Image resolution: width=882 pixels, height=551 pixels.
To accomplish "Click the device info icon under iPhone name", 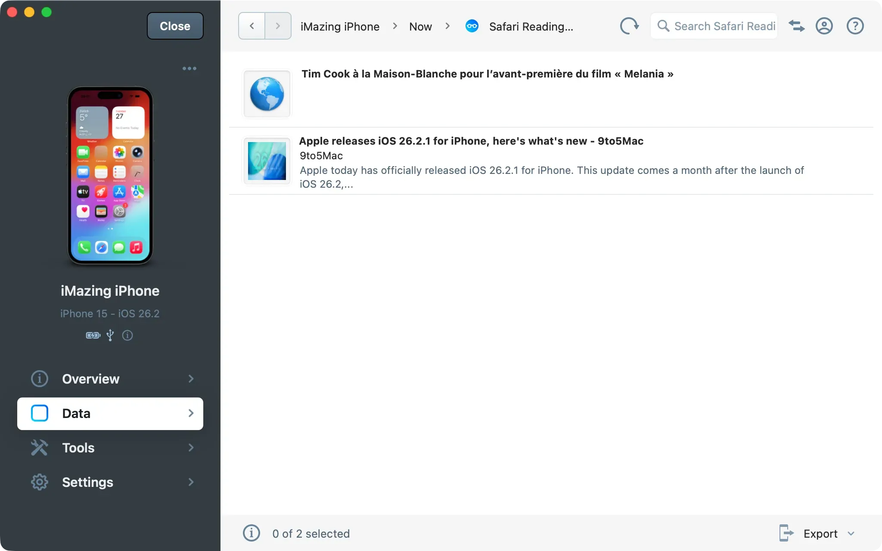I will point(127,335).
